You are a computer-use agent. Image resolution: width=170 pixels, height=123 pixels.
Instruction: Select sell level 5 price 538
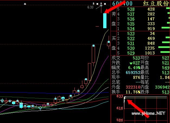point(131,9)
